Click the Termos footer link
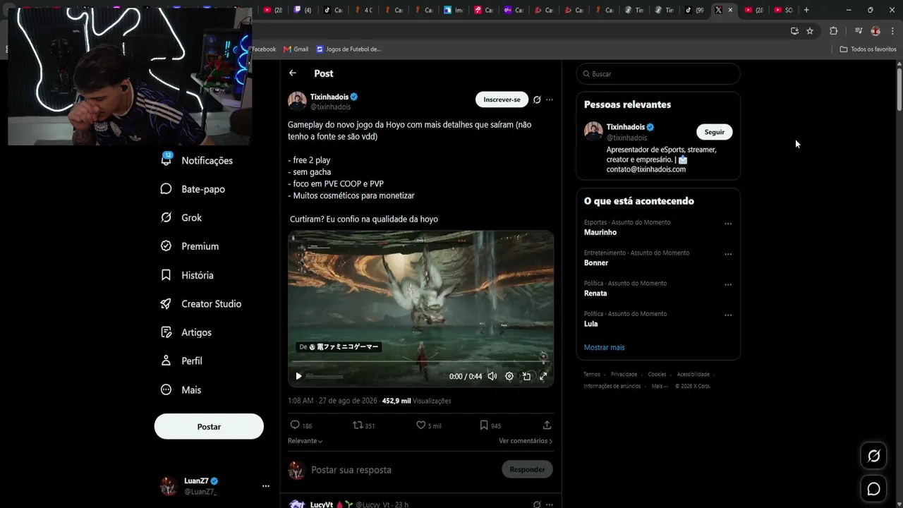This screenshot has width=903, height=508. [x=592, y=374]
